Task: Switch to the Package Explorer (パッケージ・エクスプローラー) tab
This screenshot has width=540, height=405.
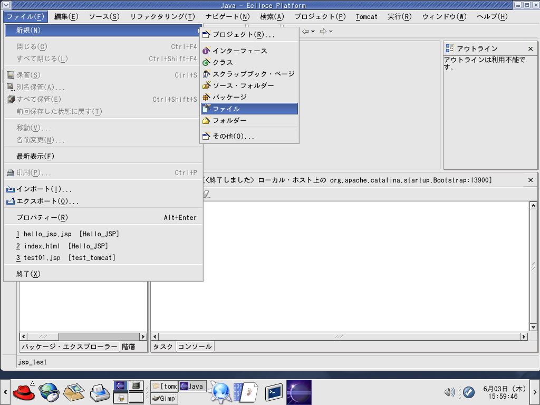Action: [x=70, y=346]
